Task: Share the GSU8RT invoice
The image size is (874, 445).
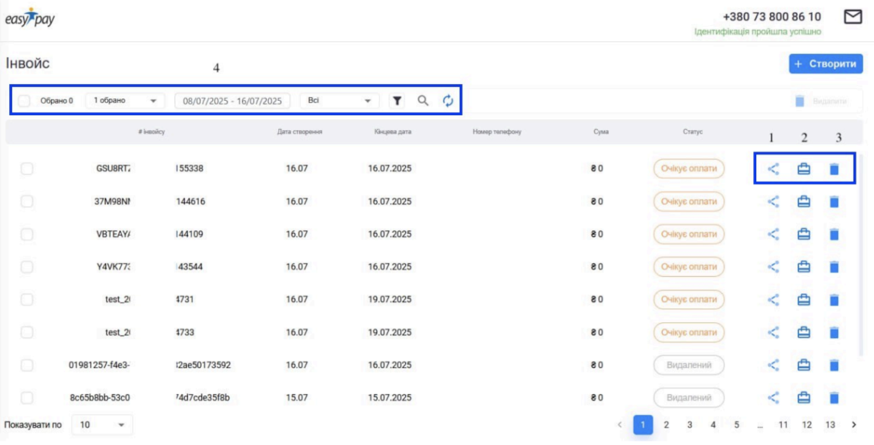Action: click(x=774, y=169)
